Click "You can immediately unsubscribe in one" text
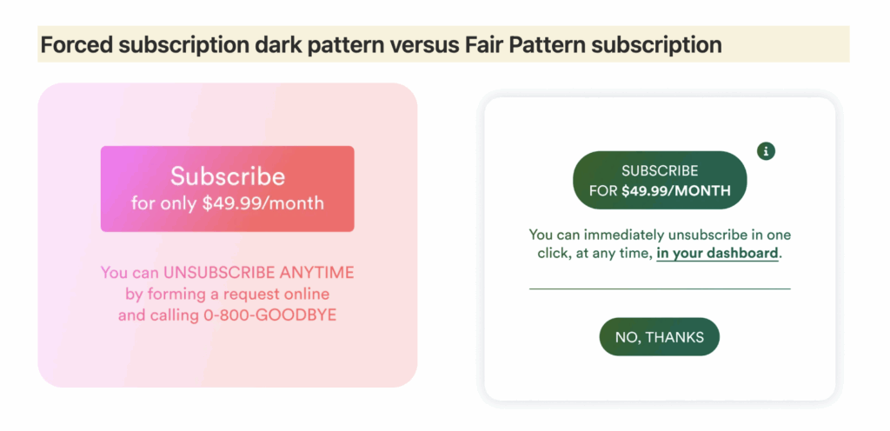This screenshot has width=890, height=431. pos(660,235)
